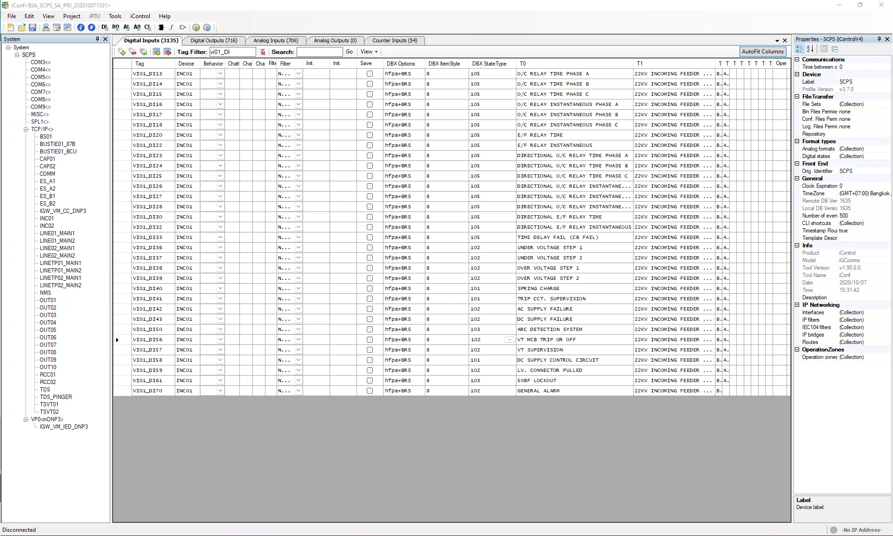
Task: Pin the System panel
Action: coord(97,39)
